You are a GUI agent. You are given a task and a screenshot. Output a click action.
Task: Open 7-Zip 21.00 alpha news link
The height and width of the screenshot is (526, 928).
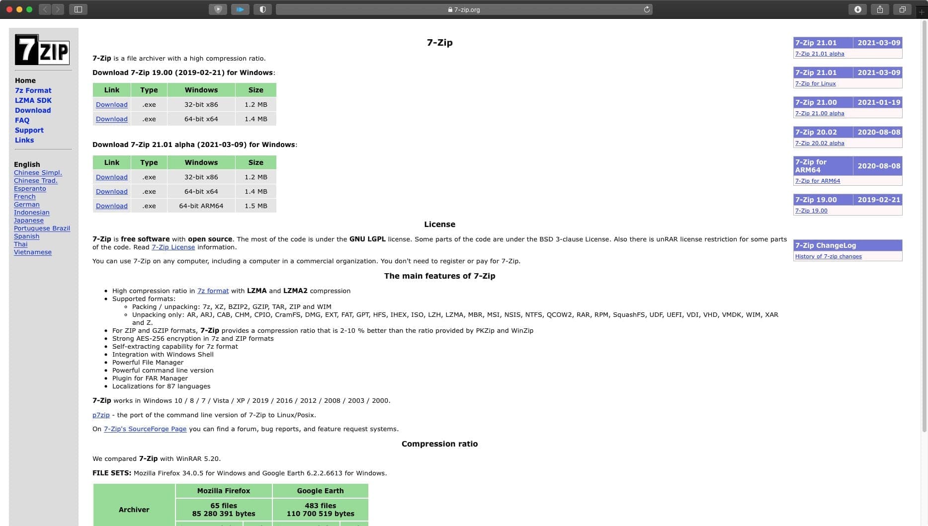click(820, 113)
